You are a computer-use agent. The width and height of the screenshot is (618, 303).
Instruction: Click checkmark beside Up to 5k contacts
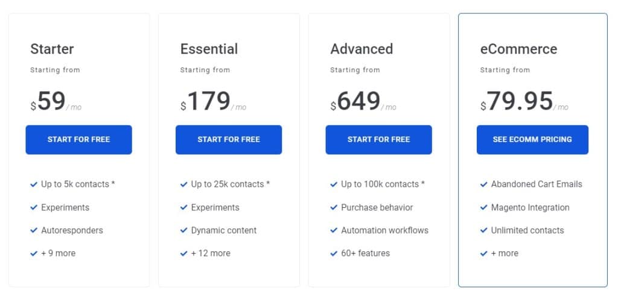pos(34,184)
